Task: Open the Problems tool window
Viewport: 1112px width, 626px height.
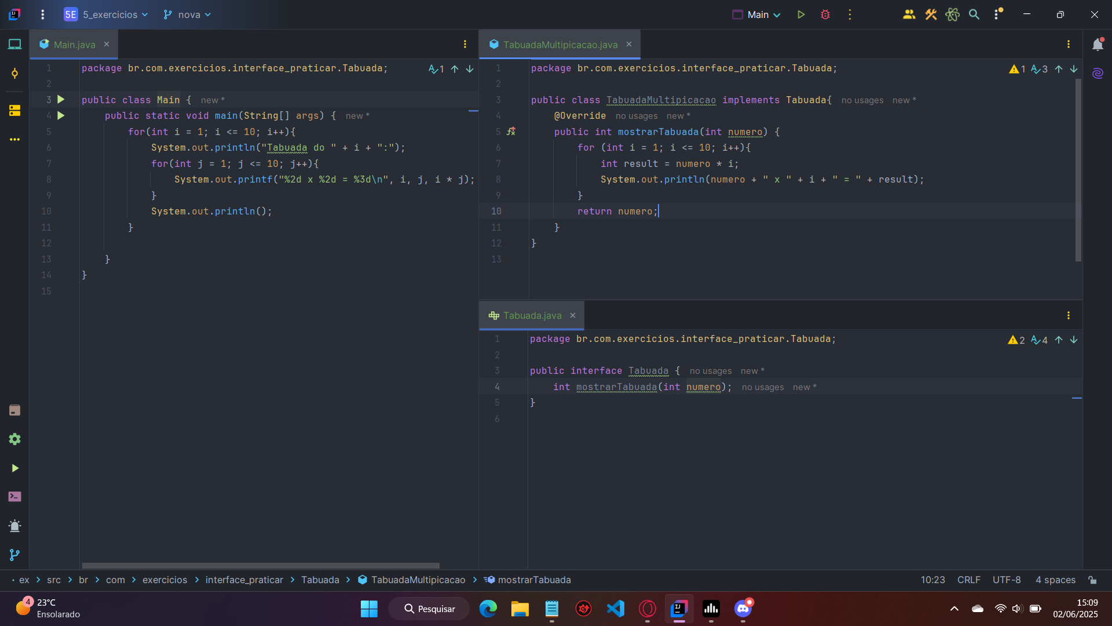Action: tap(14, 526)
